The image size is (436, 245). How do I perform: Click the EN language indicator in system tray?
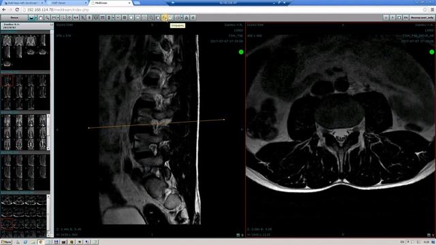402,242
